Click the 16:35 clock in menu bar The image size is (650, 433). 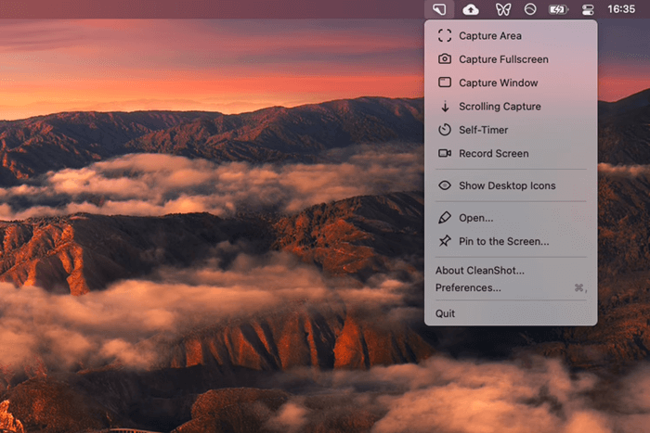tap(621, 9)
